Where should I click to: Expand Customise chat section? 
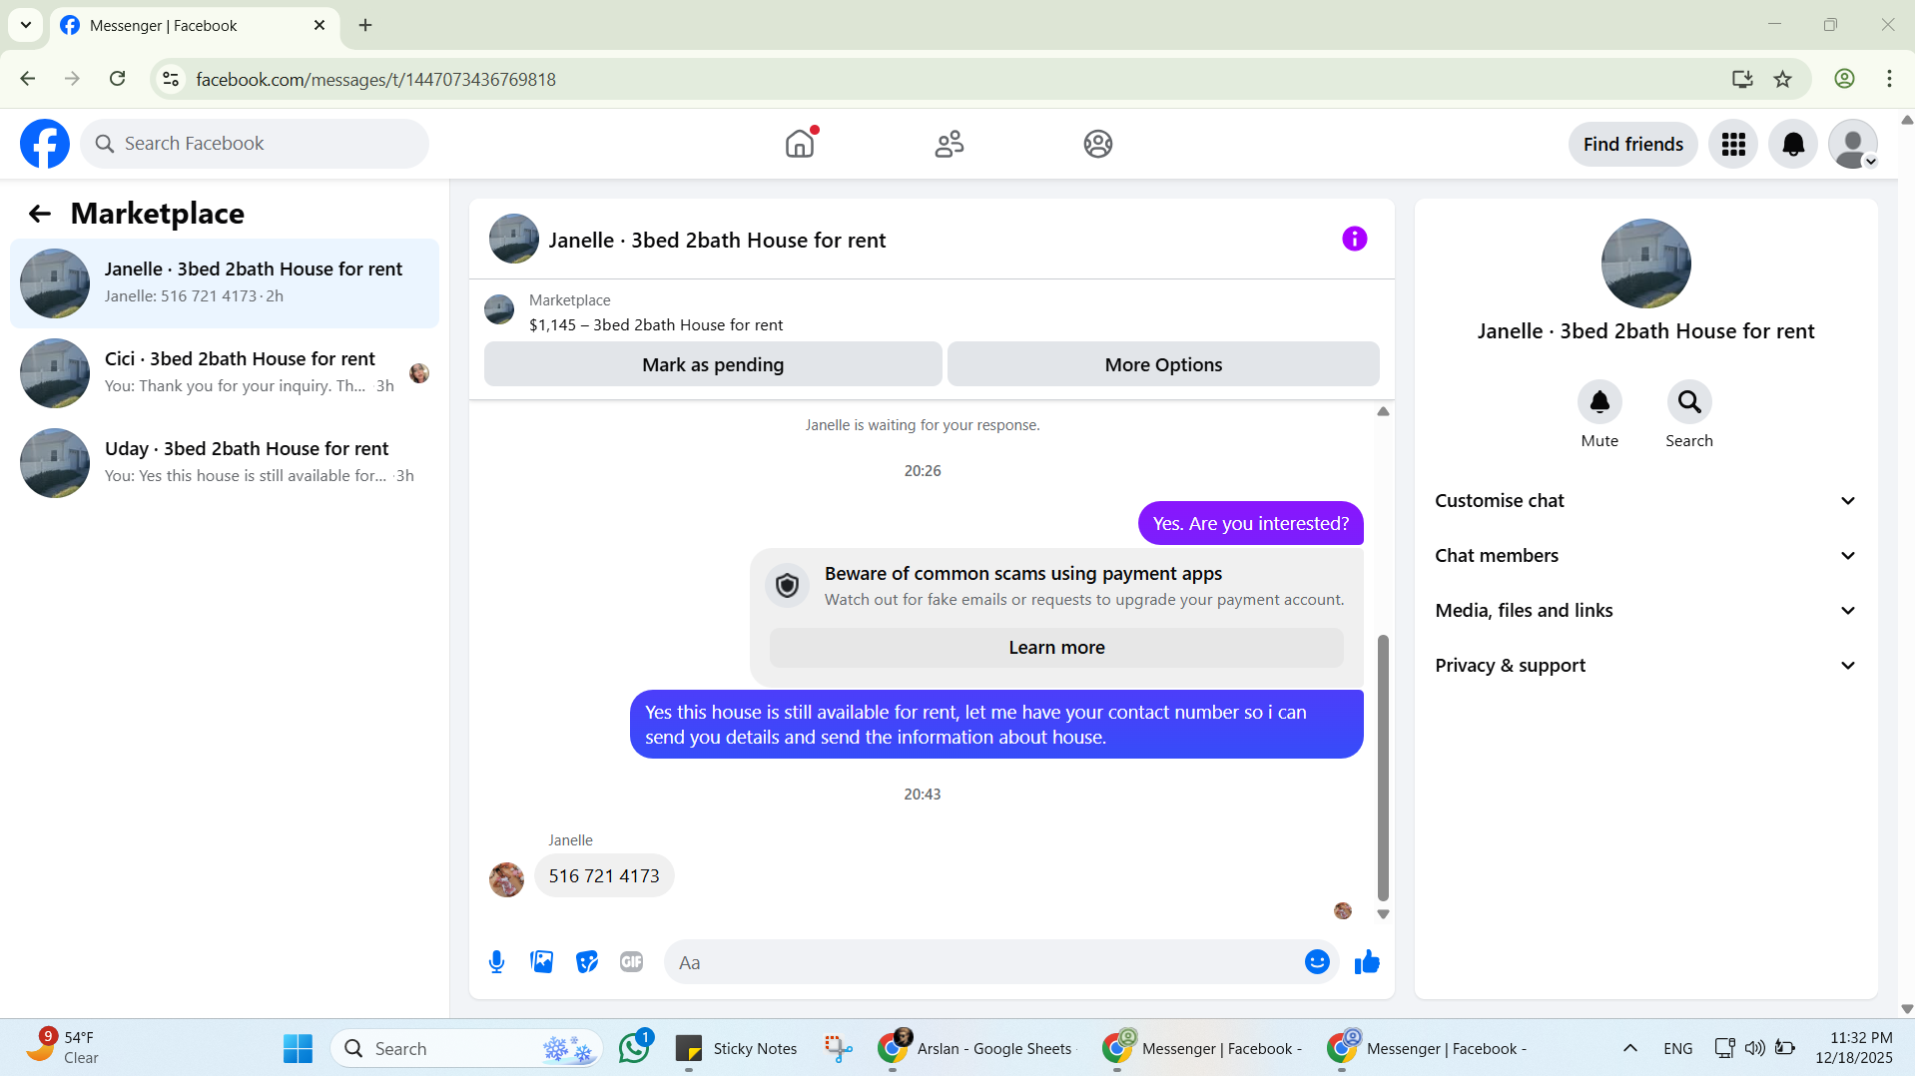click(1645, 501)
